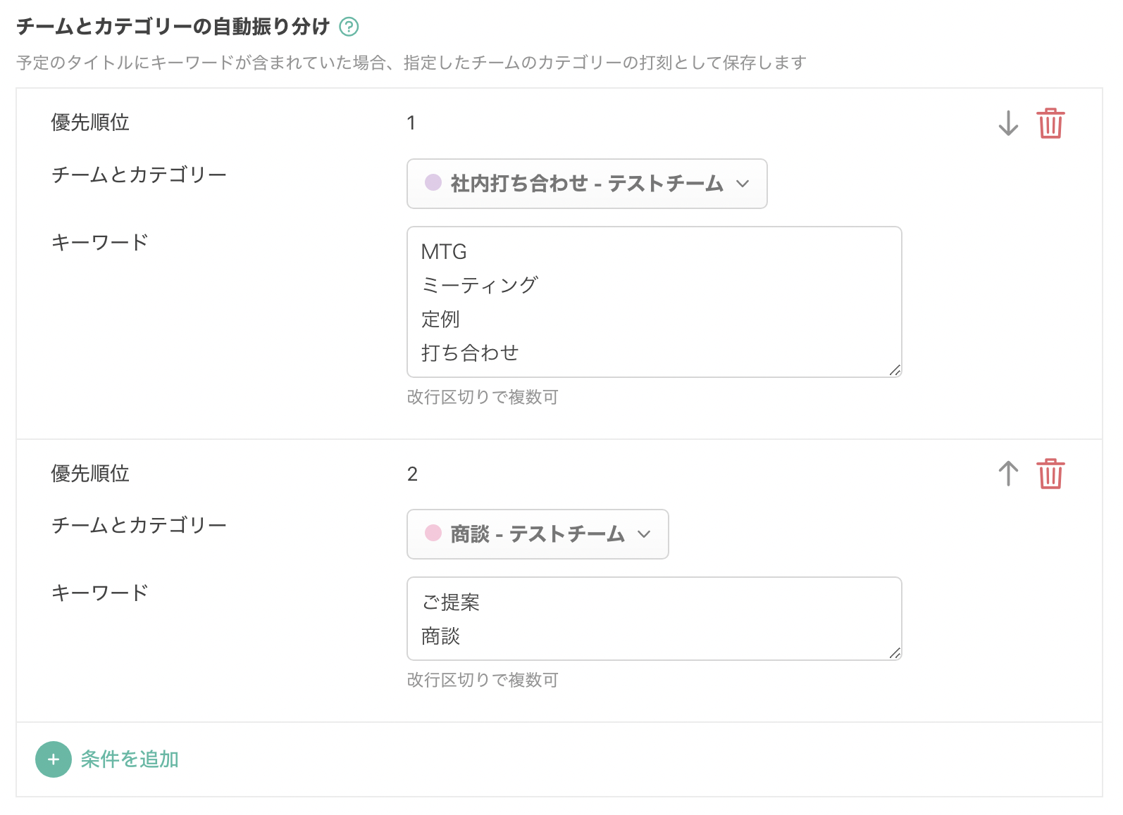Viewport: 1123px width, 815px height.
Task: Move priority 1 rule down with arrow
Action: coord(1008,123)
